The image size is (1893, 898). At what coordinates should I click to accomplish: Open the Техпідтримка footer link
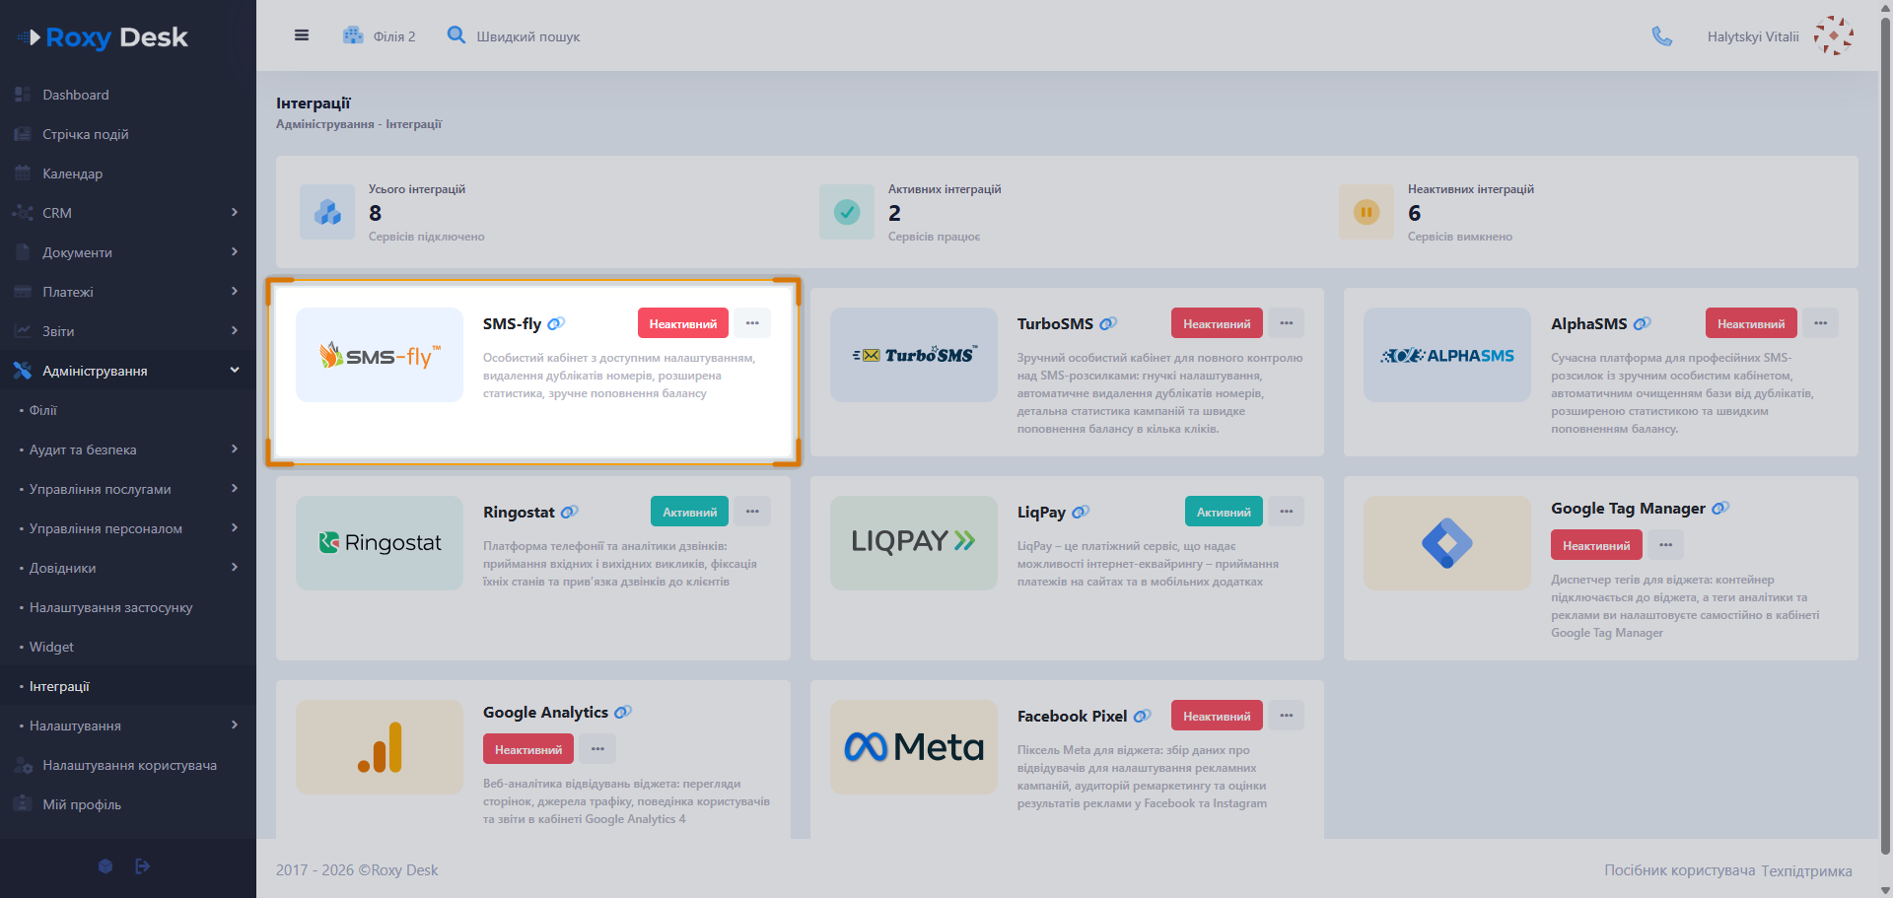click(1806, 870)
